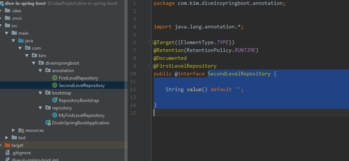Click the DiveInSpringBootApplication Spring class icon
The height and width of the screenshot is (161, 349).
tap(48, 123)
